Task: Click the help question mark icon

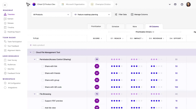Action: point(182,4)
